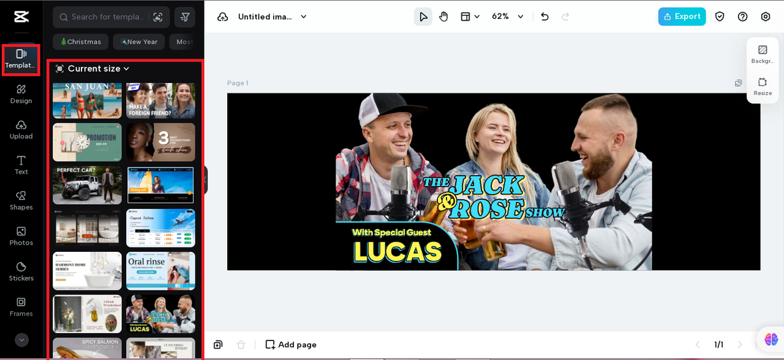Choose the Perfect Car template

pos(87,185)
